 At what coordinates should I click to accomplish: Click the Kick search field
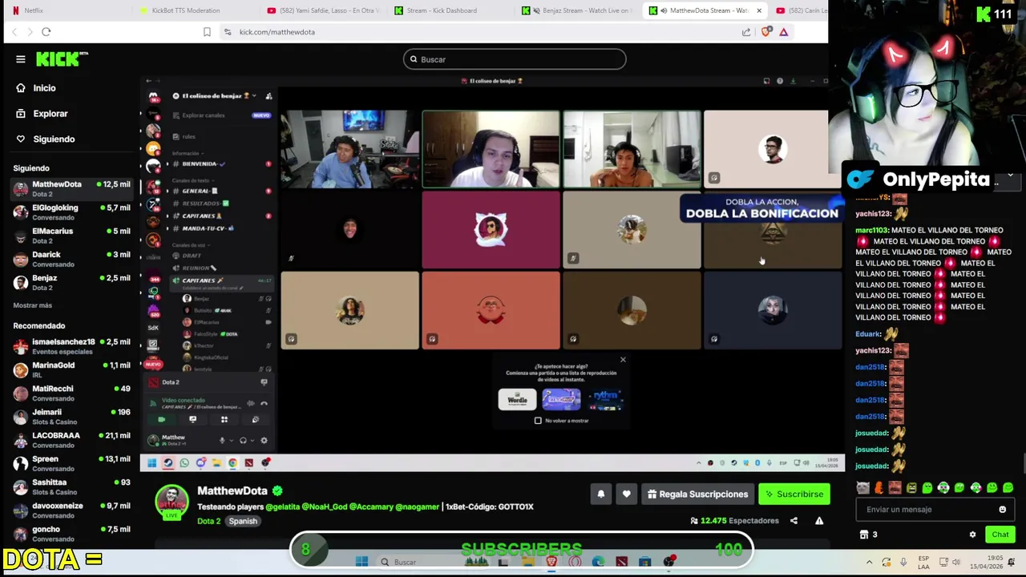515,59
